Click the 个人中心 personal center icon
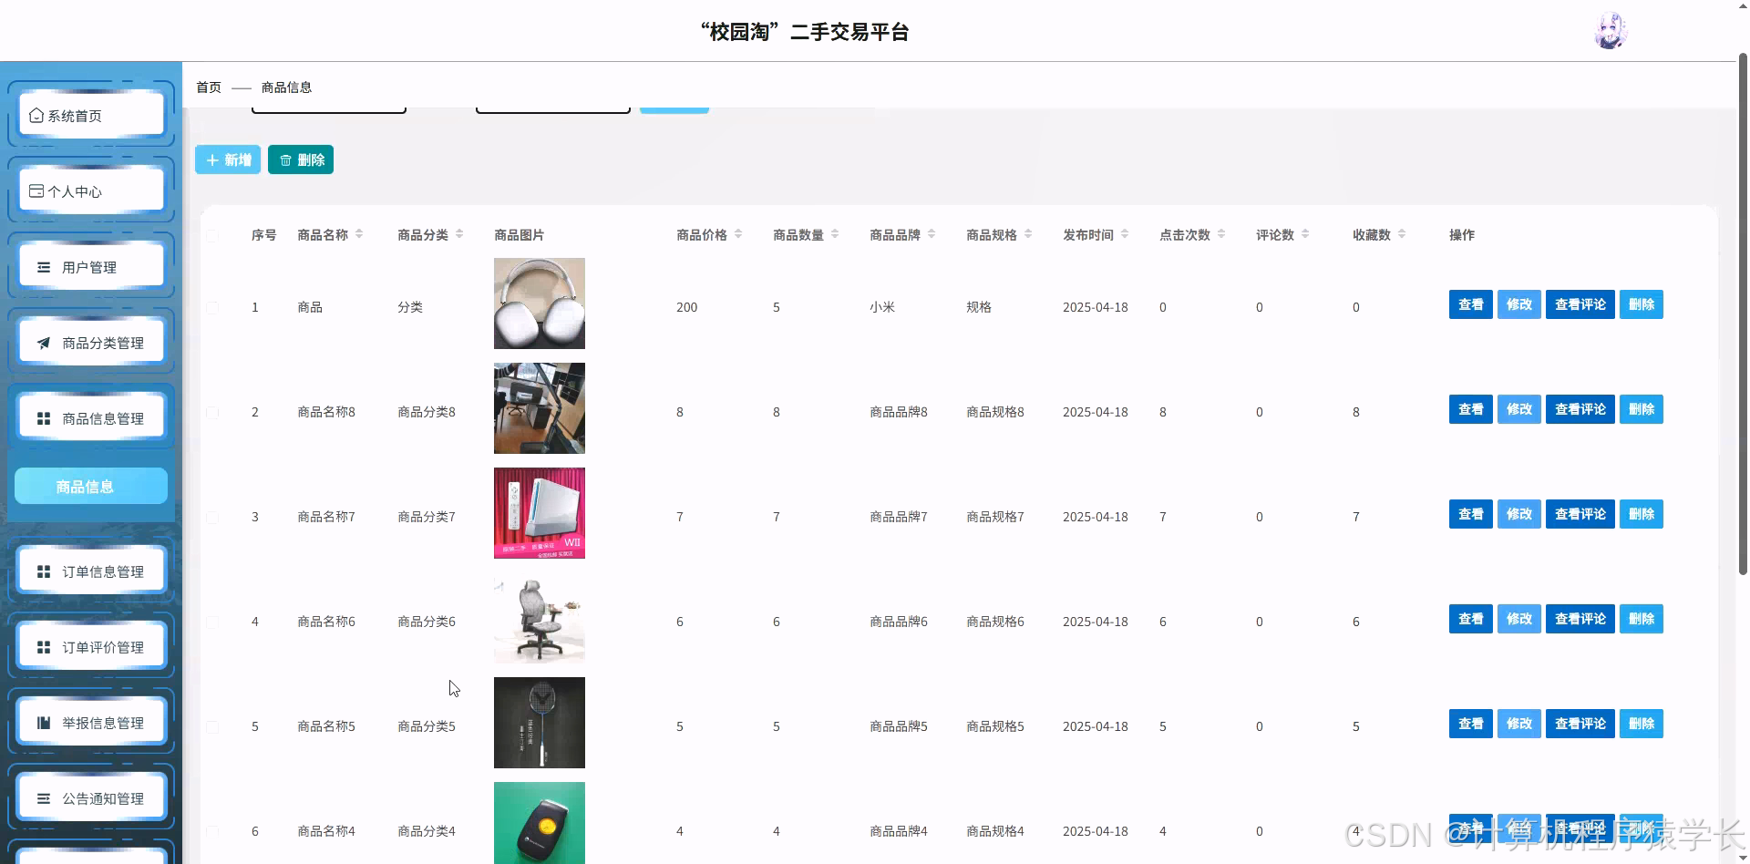Screen dimensions: 1750x864 click(x=36, y=190)
